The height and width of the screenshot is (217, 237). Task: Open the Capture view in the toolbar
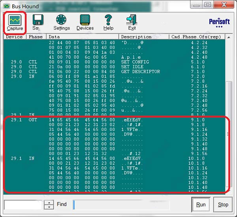point(15,22)
